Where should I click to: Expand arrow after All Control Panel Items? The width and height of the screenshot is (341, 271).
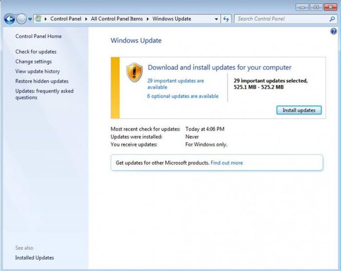point(148,19)
